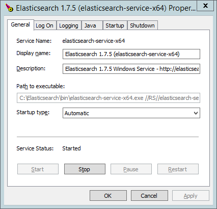Click the Elasticsearch feather icon in title bar
Image resolution: width=217 pixels, height=209 pixels.
click(x=9, y=8)
